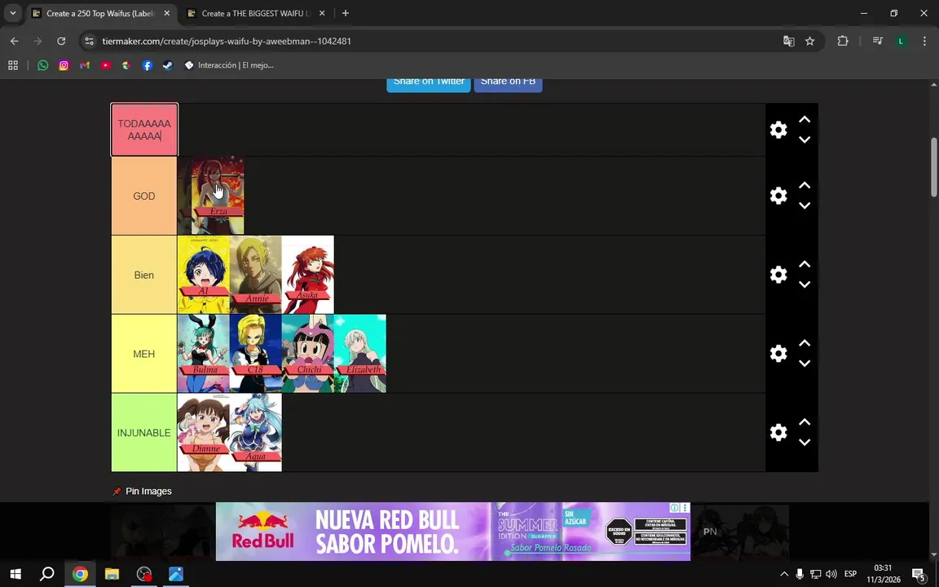The height and width of the screenshot is (587, 939).
Task: Open a new browser tab
Action: [346, 13]
